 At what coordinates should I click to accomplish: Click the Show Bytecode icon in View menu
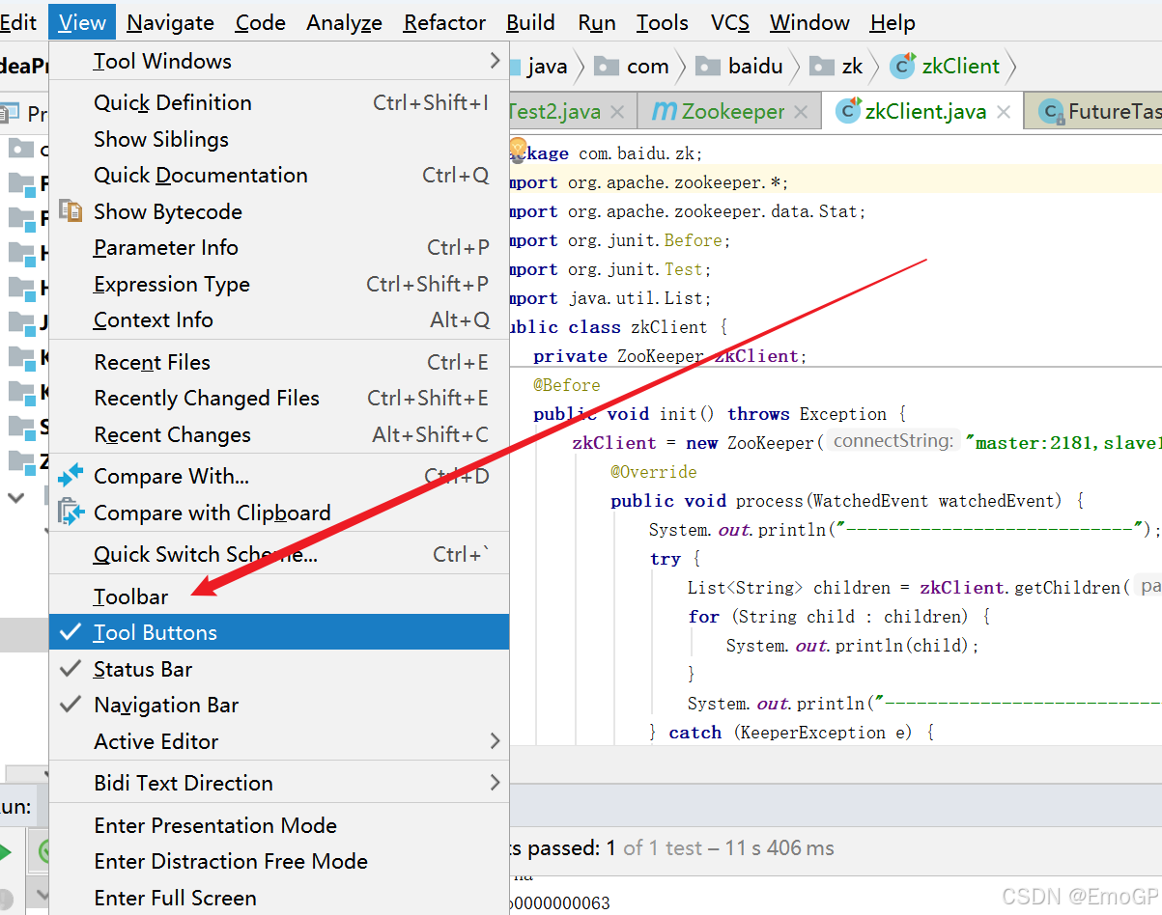[71, 210]
